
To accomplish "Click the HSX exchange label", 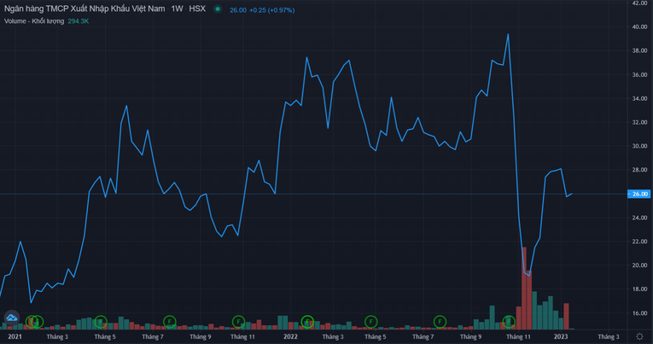I will click(197, 9).
